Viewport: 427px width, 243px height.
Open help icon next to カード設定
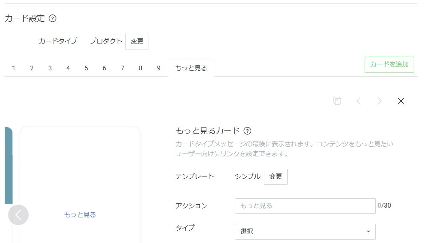[52, 18]
